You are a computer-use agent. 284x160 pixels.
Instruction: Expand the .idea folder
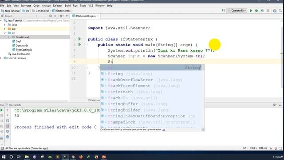pyautogui.click(x=5, y=25)
